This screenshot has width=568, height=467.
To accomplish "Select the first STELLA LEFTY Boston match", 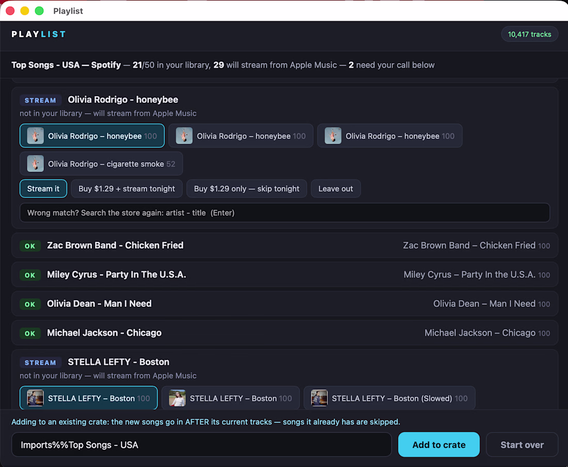I will [x=88, y=398].
